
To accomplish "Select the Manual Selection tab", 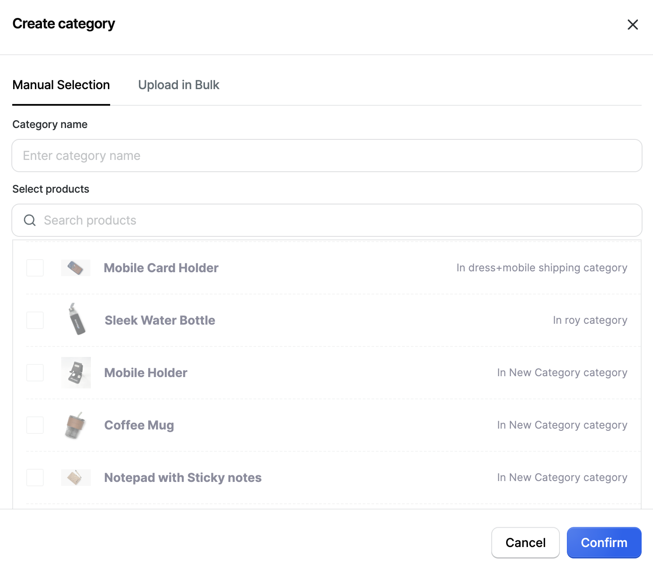I will [x=61, y=85].
